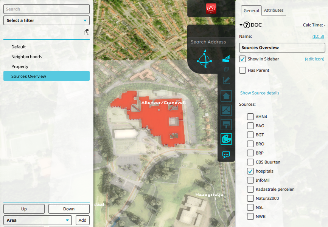Uncheck the Show in Sidebar checkbox

(243, 59)
